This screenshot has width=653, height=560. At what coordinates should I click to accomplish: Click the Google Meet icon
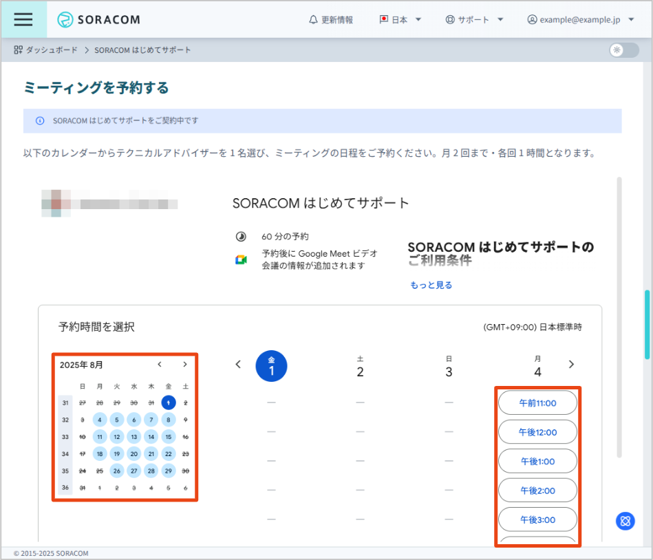(241, 260)
